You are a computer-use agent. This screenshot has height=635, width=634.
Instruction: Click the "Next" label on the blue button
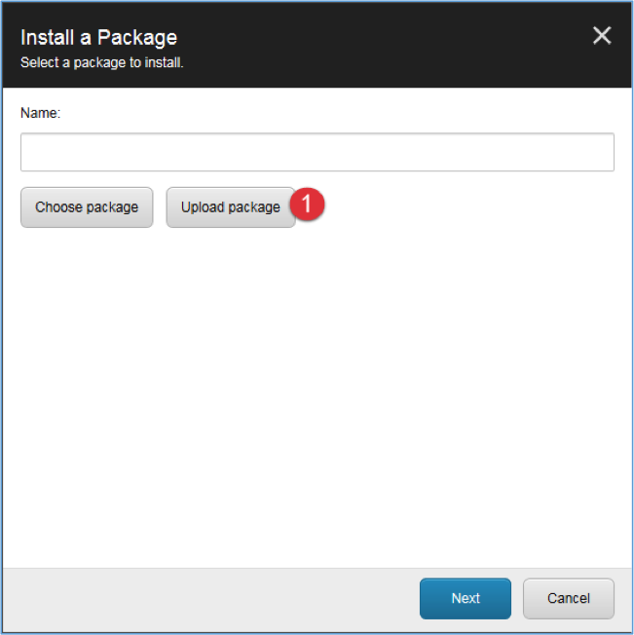tap(466, 598)
